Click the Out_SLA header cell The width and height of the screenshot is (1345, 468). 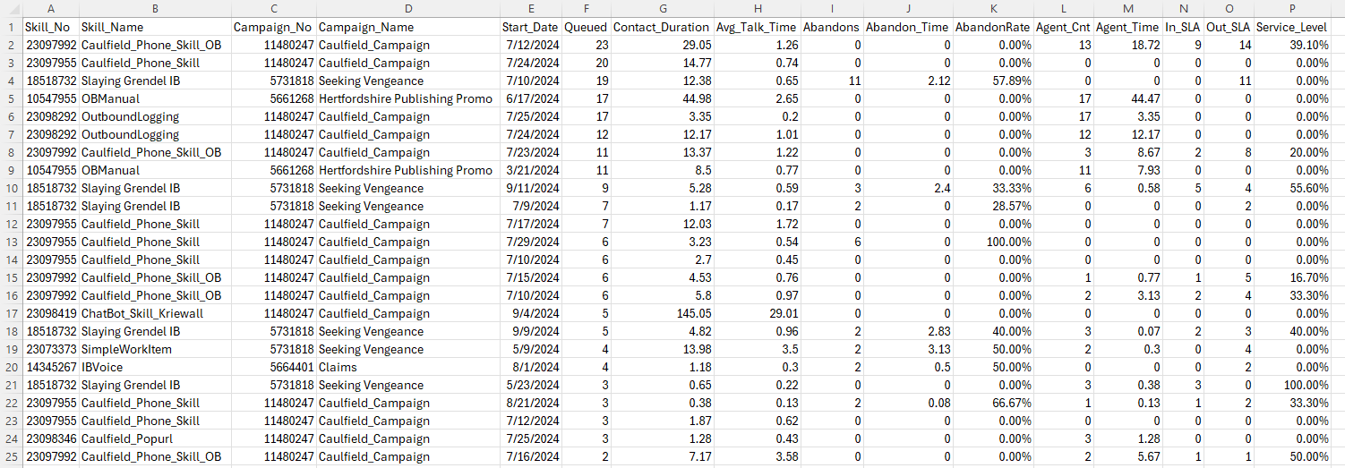coord(1229,27)
